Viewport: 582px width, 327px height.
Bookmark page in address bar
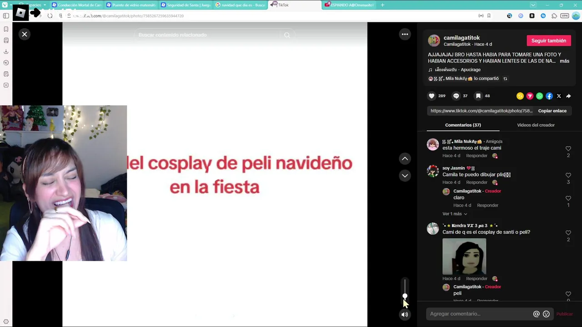click(x=489, y=16)
